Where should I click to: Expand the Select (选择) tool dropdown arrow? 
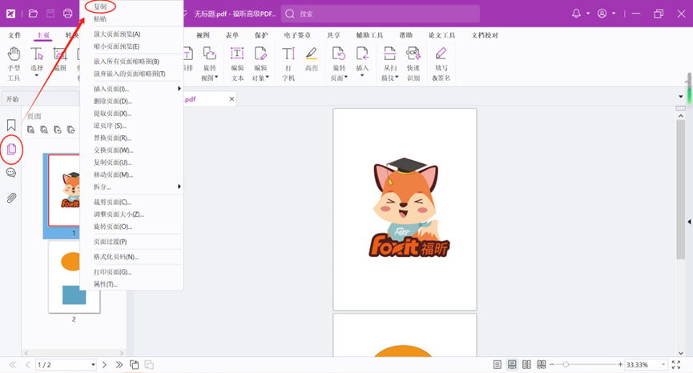pos(37,76)
